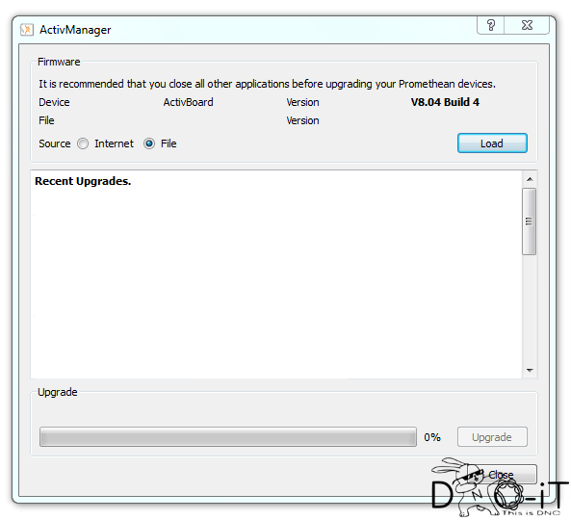Click the upgrade progress bar

click(228, 437)
